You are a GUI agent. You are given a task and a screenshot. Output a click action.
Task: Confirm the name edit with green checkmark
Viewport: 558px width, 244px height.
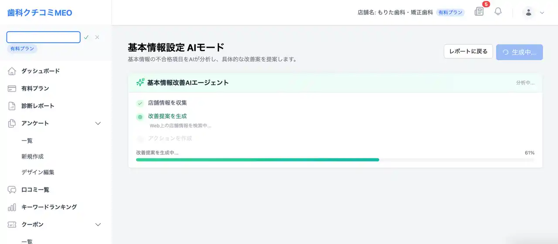[86, 37]
